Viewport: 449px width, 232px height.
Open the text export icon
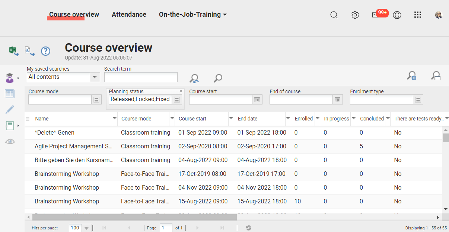pyautogui.click(x=29, y=51)
